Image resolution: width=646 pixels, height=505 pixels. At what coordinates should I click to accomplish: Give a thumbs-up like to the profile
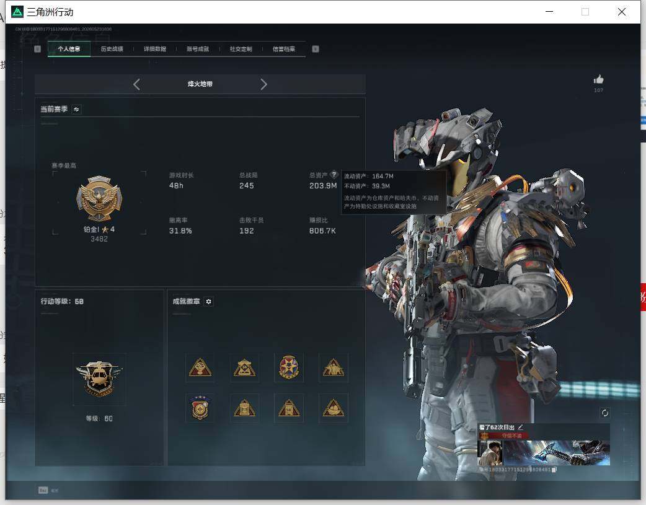click(599, 79)
